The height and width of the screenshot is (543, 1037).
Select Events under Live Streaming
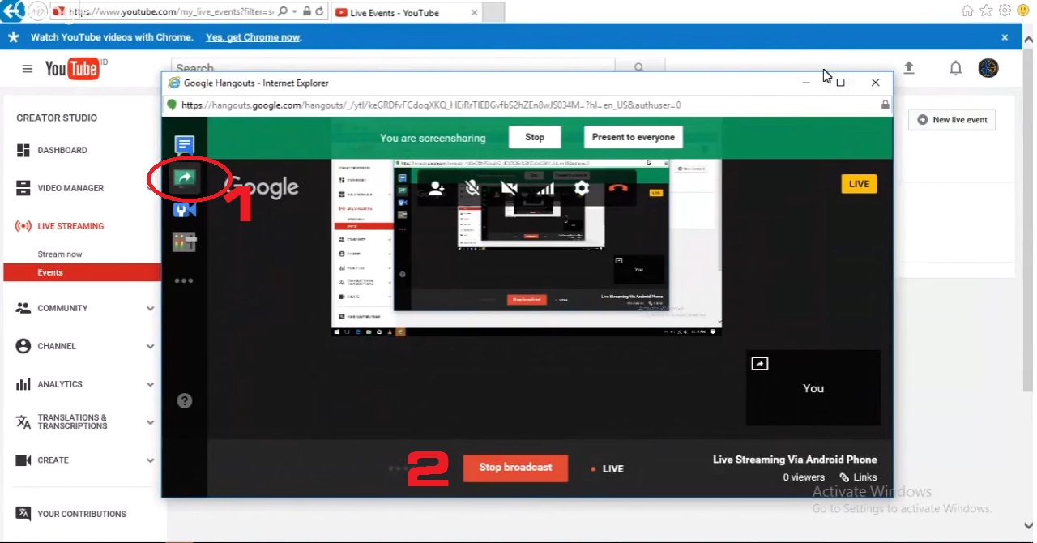pyautogui.click(x=50, y=272)
